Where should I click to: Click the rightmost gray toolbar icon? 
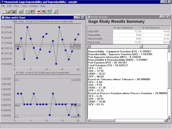pyautogui.click(x=55, y=11)
